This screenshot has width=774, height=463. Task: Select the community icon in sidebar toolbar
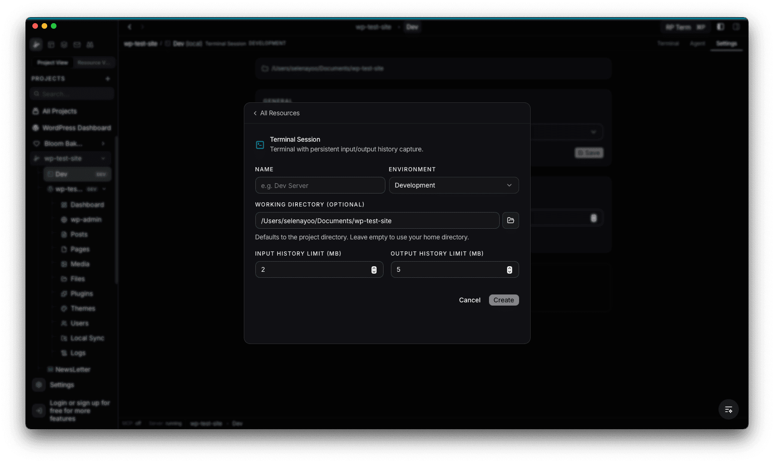[90, 44]
